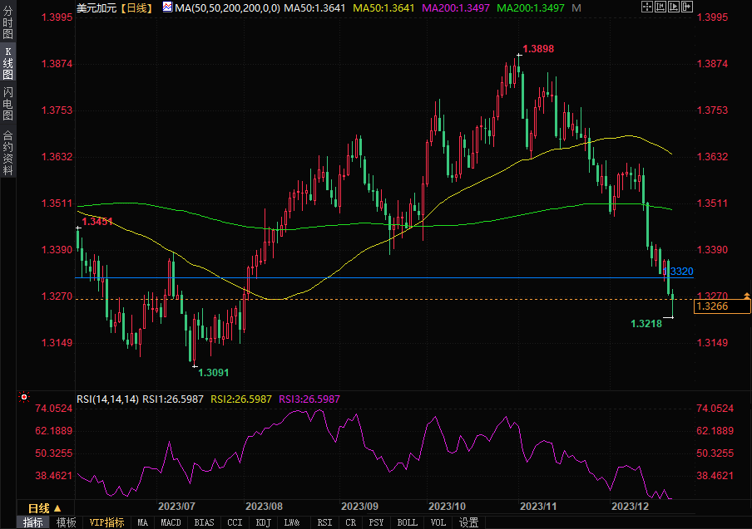
Task: Click the first grid layout icon at top right
Action: pos(646,7)
